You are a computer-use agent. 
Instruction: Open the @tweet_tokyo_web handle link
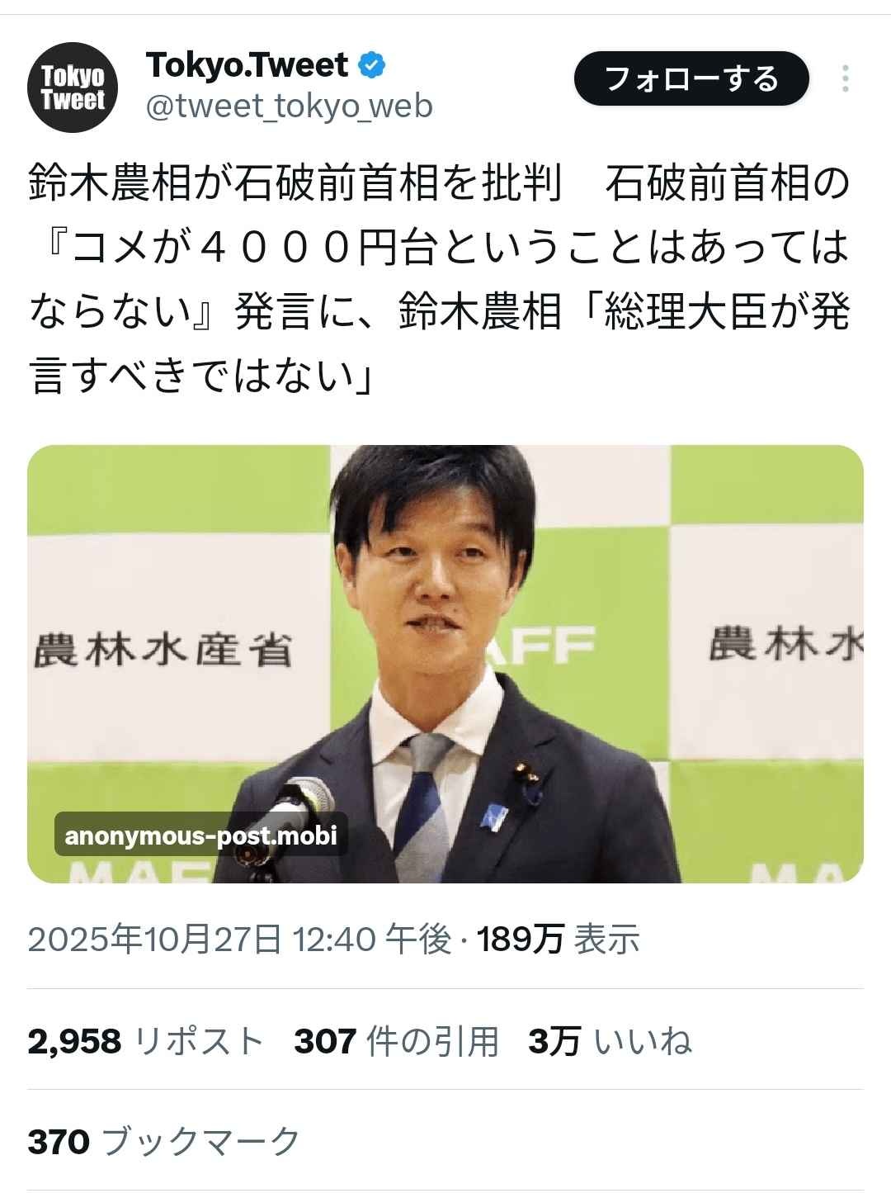[x=289, y=107]
